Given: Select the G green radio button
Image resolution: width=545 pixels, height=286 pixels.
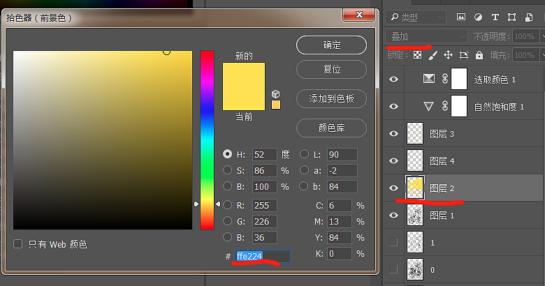Looking at the screenshot, I should click(x=227, y=220).
